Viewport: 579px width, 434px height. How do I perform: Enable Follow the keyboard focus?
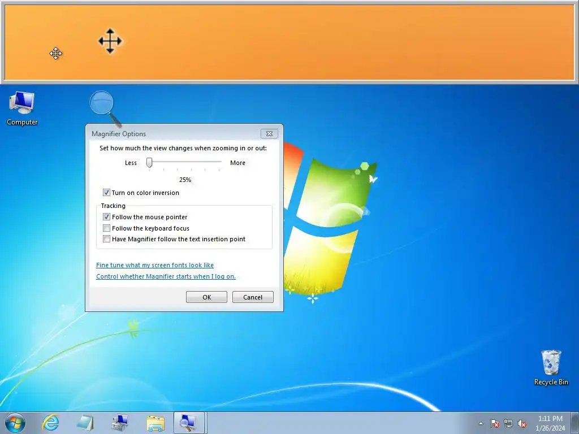coord(106,228)
